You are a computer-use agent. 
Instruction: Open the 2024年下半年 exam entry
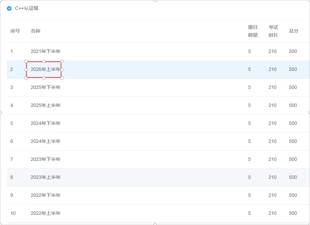tap(45, 123)
